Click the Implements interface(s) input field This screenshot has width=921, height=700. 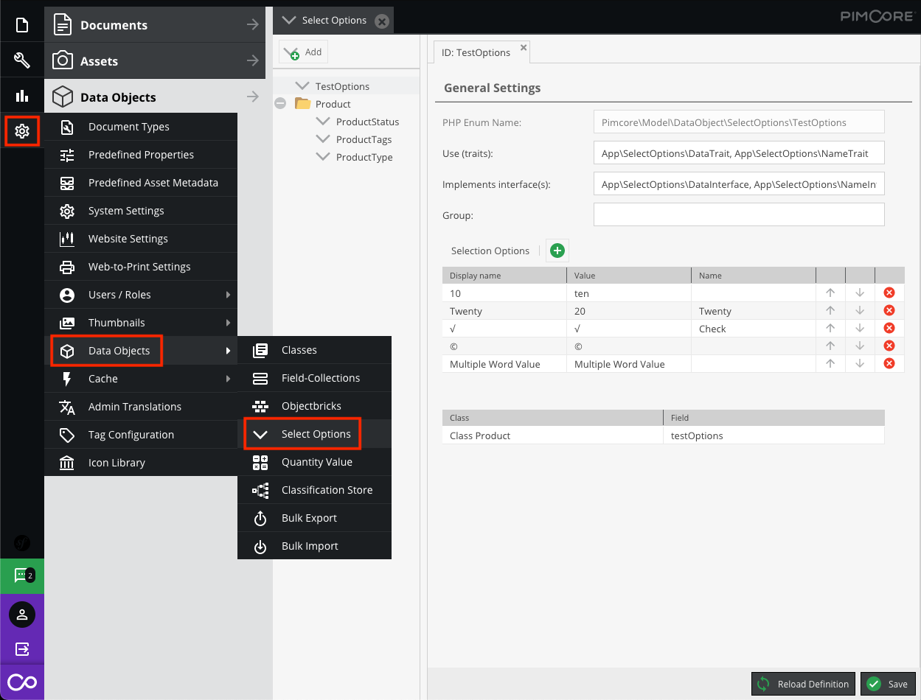[x=739, y=184]
